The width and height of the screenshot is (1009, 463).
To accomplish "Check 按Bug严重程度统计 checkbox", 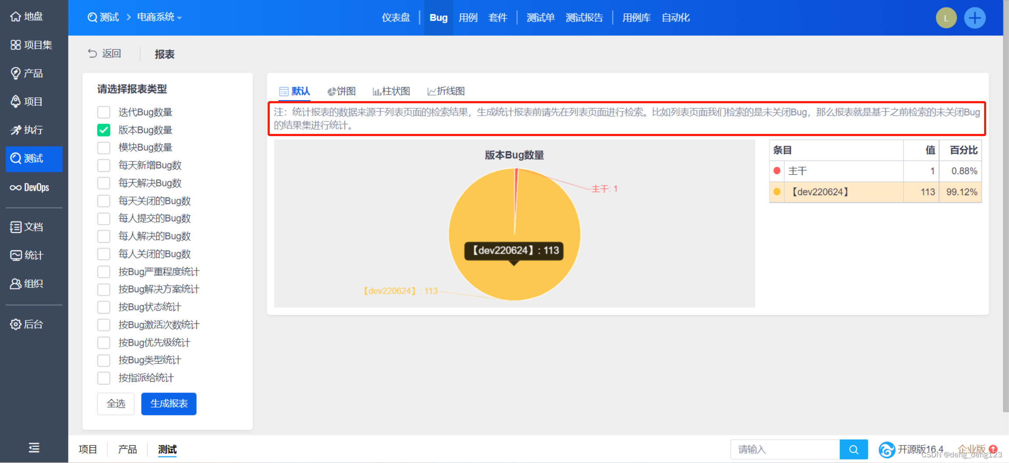I will coord(104,272).
